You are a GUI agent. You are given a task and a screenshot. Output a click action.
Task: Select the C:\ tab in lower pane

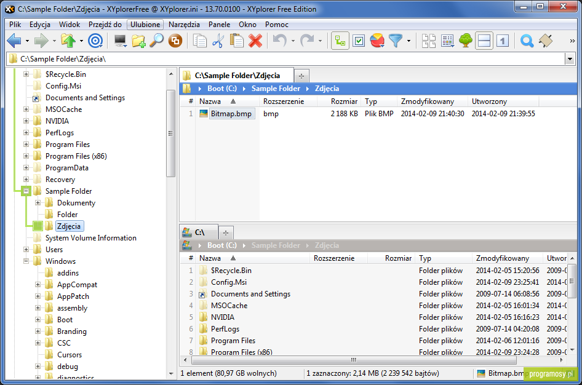[x=199, y=232]
